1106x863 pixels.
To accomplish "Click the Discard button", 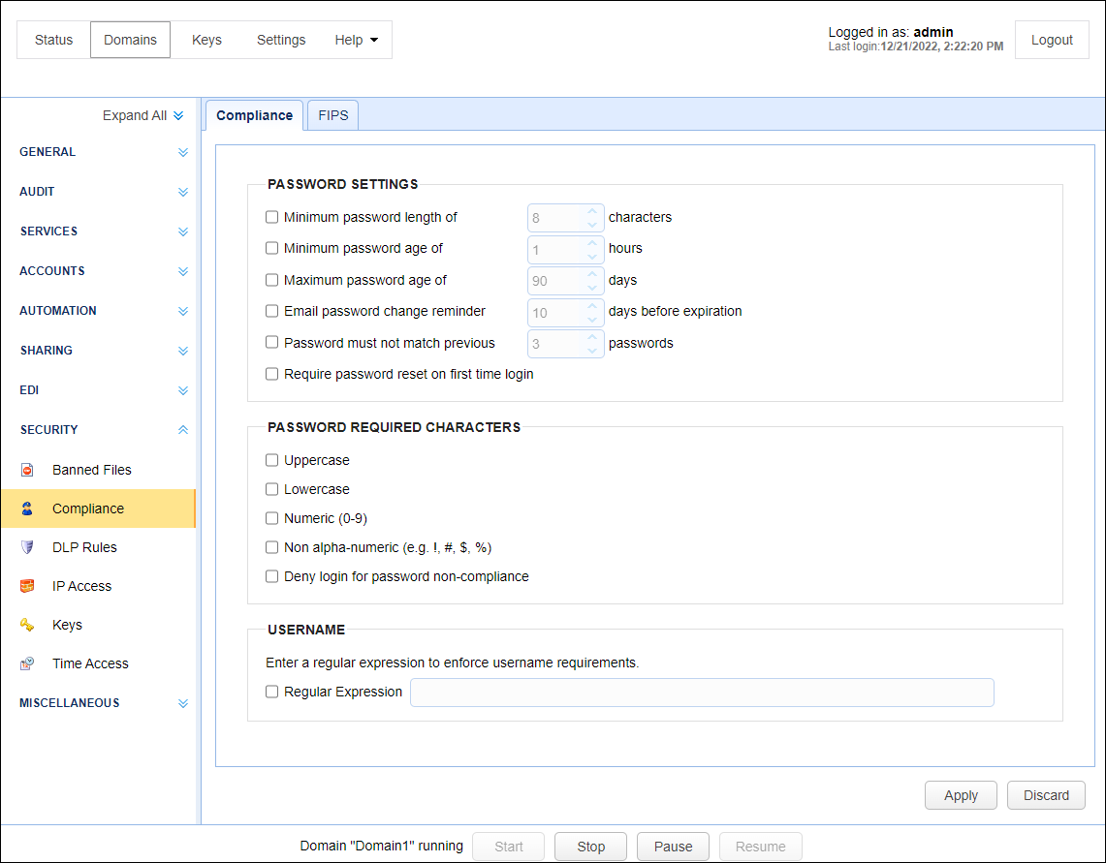I will point(1046,795).
